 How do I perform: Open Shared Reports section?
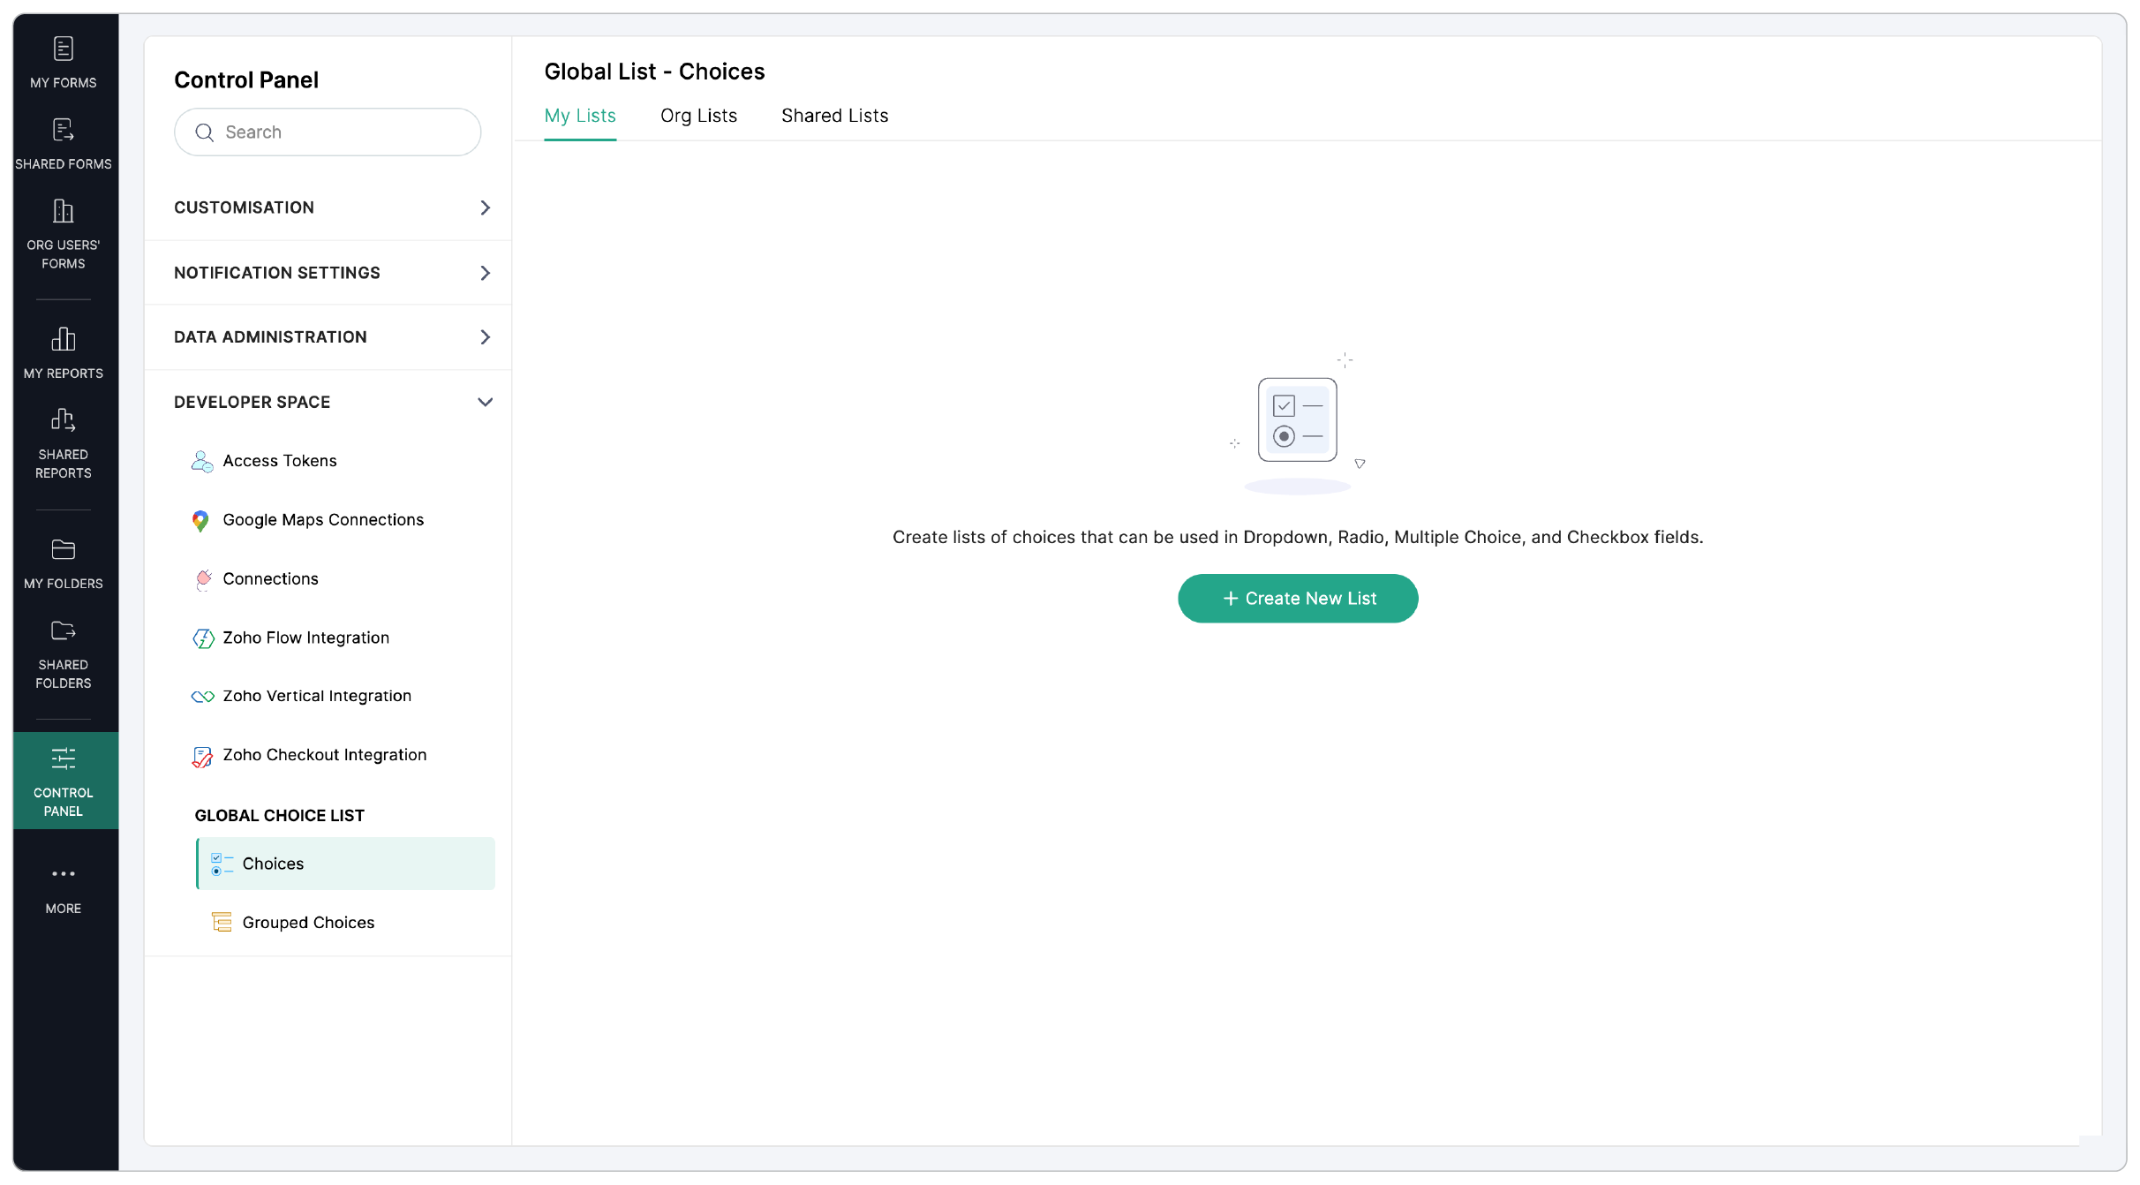64,443
